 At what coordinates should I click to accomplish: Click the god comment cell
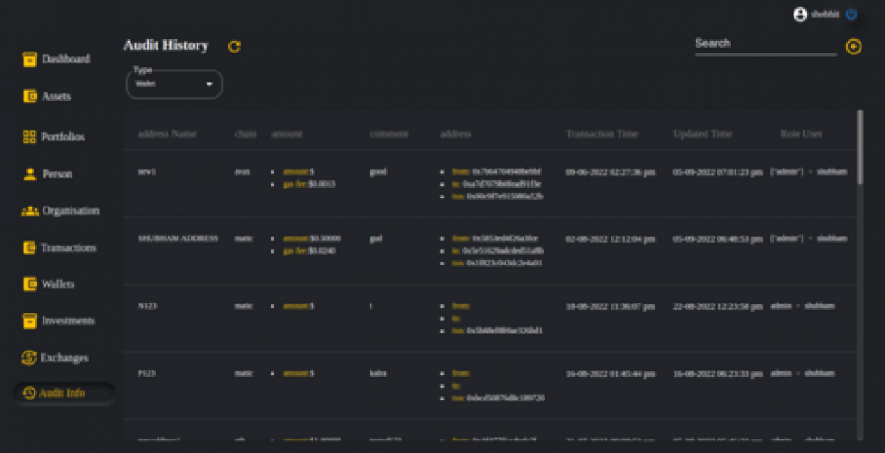click(x=376, y=239)
